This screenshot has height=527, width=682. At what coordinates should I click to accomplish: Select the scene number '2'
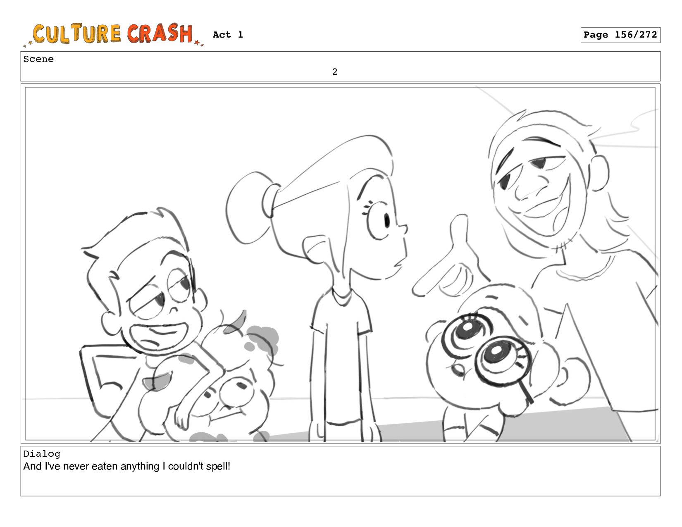[335, 72]
